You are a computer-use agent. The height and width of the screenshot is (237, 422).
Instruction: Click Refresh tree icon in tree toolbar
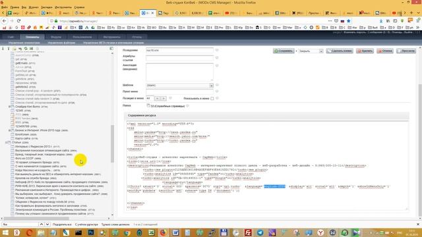(26, 49)
